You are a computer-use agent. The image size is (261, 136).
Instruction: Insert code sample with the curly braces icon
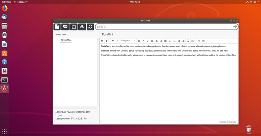tap(203, 41)
